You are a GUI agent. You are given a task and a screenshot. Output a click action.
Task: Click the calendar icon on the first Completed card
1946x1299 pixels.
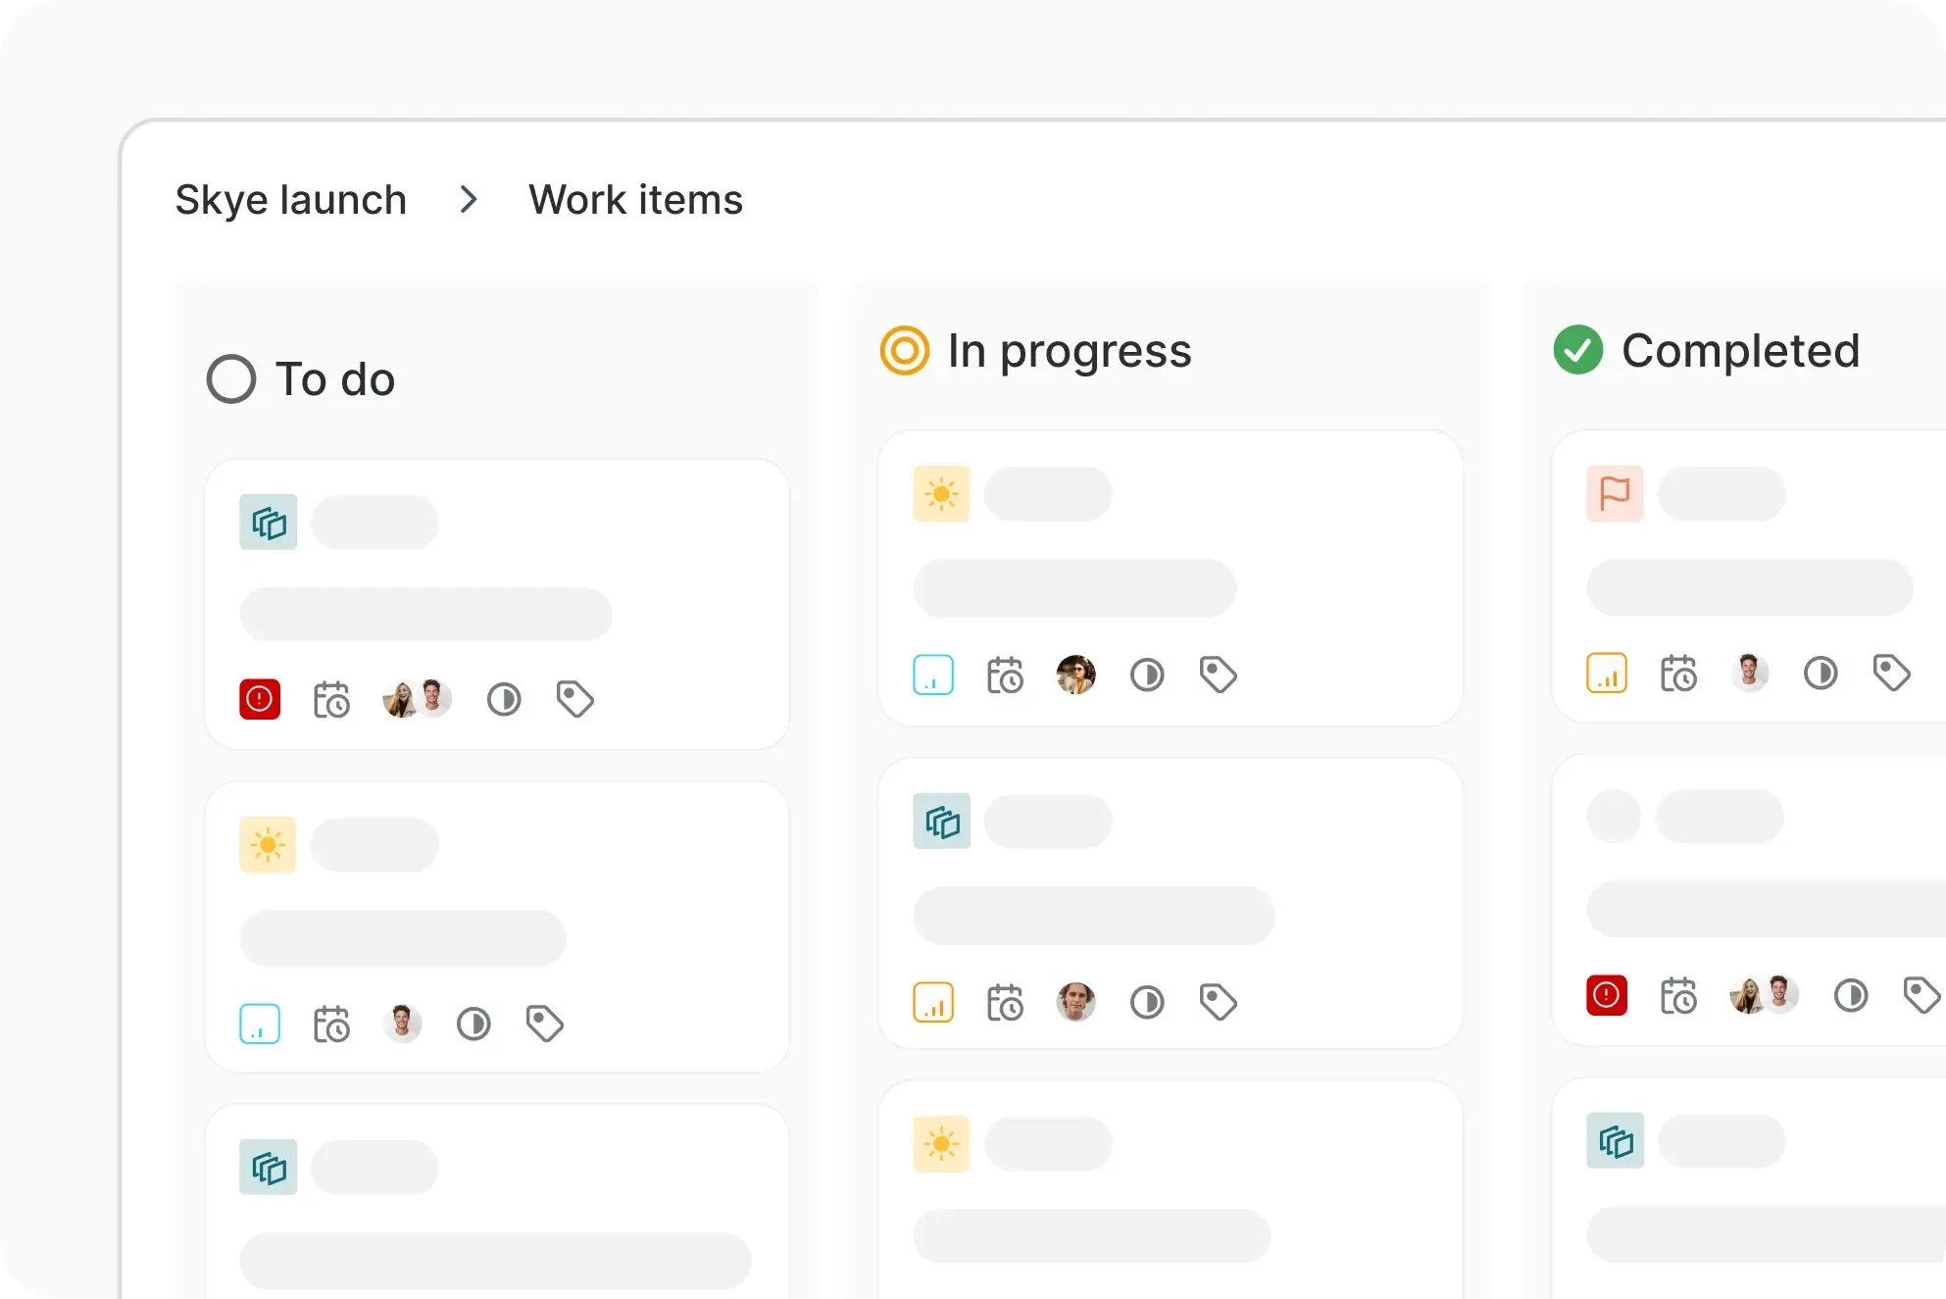pos(1679,673)
